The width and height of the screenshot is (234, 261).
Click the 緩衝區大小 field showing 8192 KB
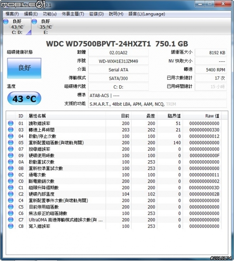click(x=211, y=53)
